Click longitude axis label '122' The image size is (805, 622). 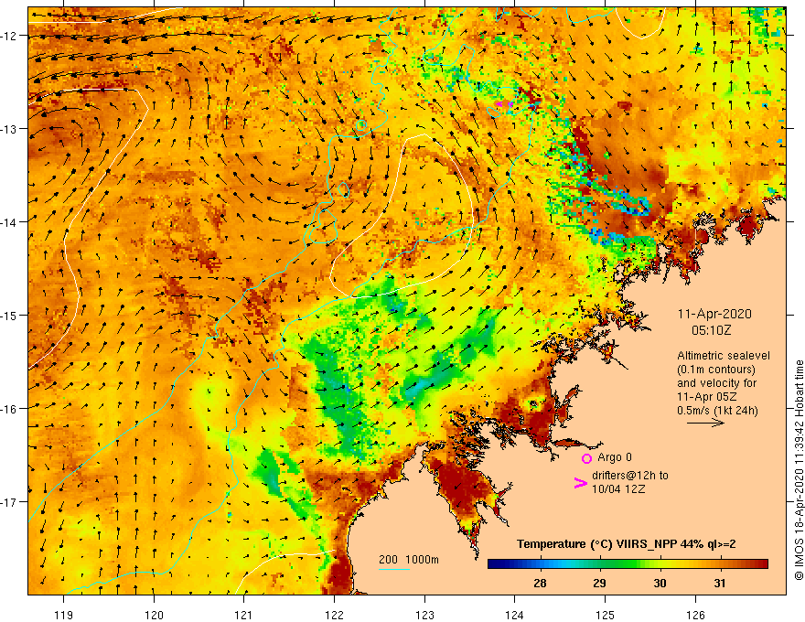click(x=334, y=615)
